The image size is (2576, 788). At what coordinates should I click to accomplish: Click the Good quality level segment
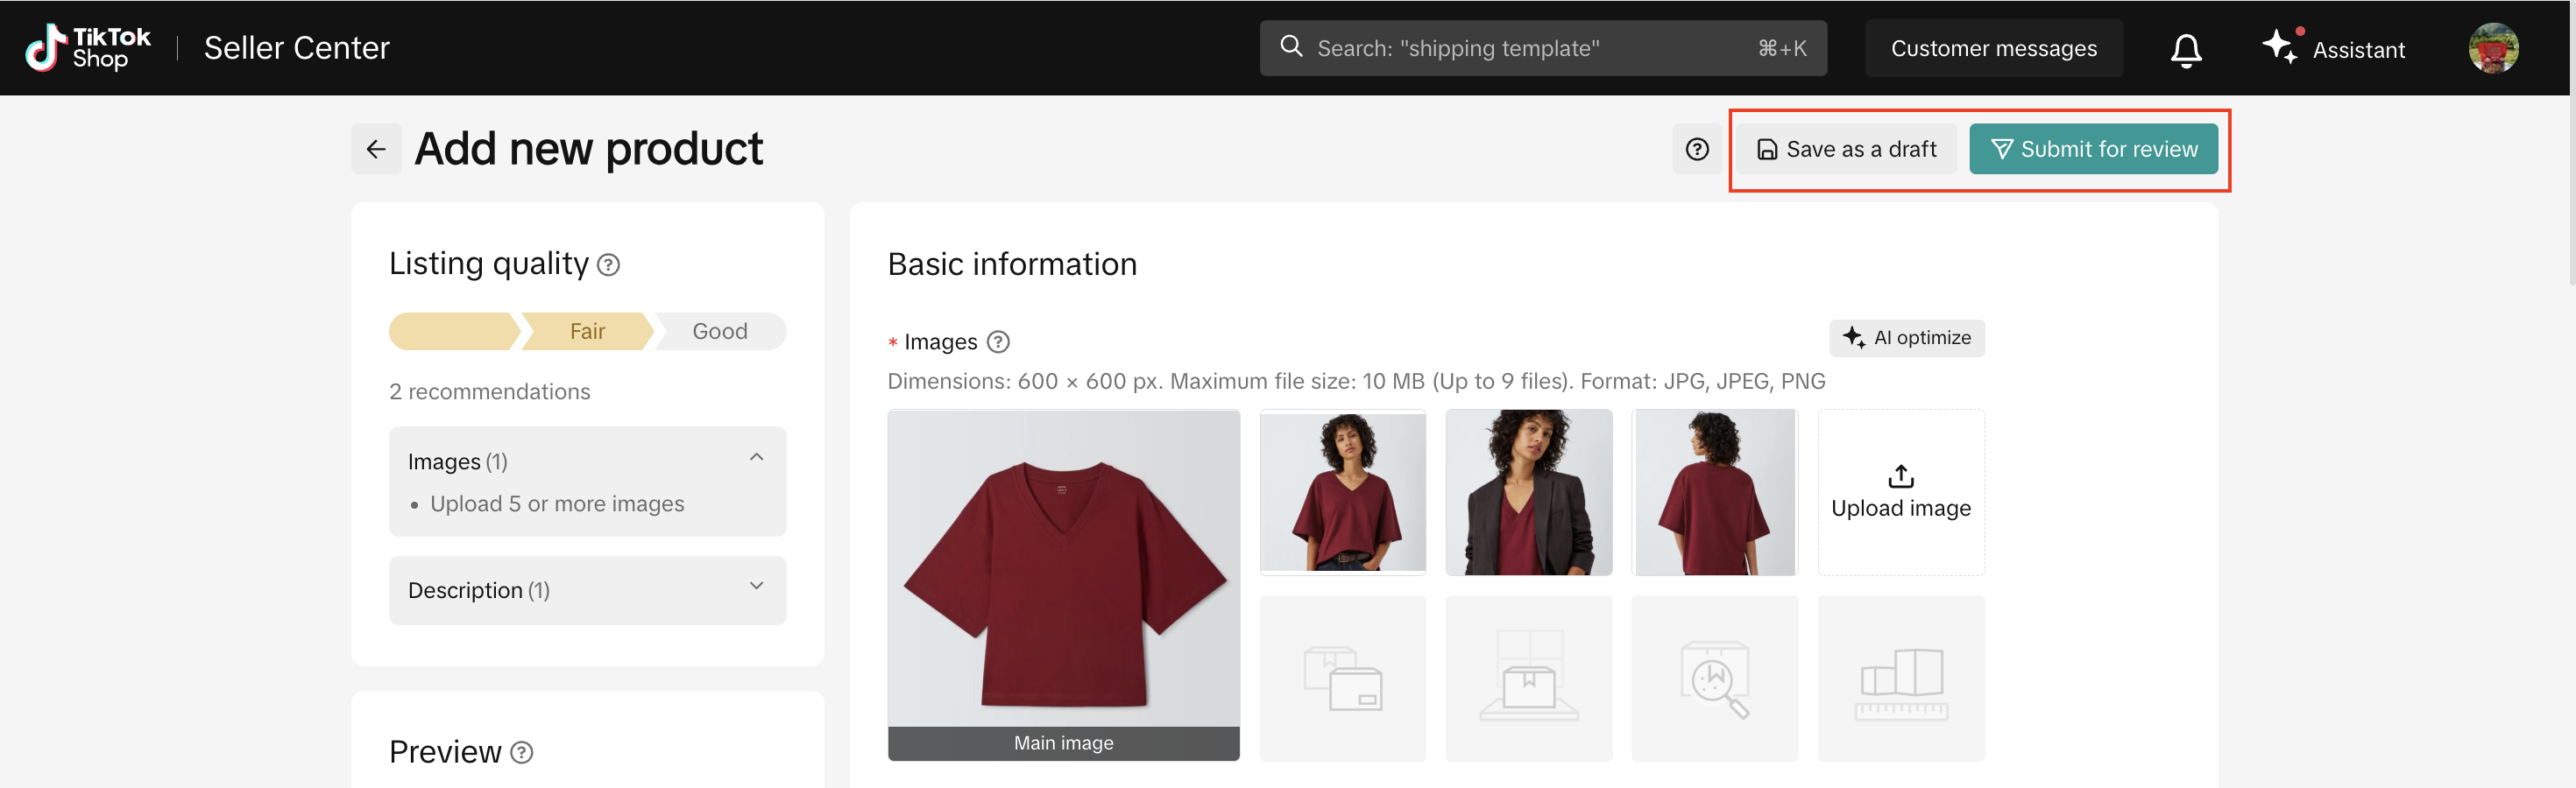point(720,332)
